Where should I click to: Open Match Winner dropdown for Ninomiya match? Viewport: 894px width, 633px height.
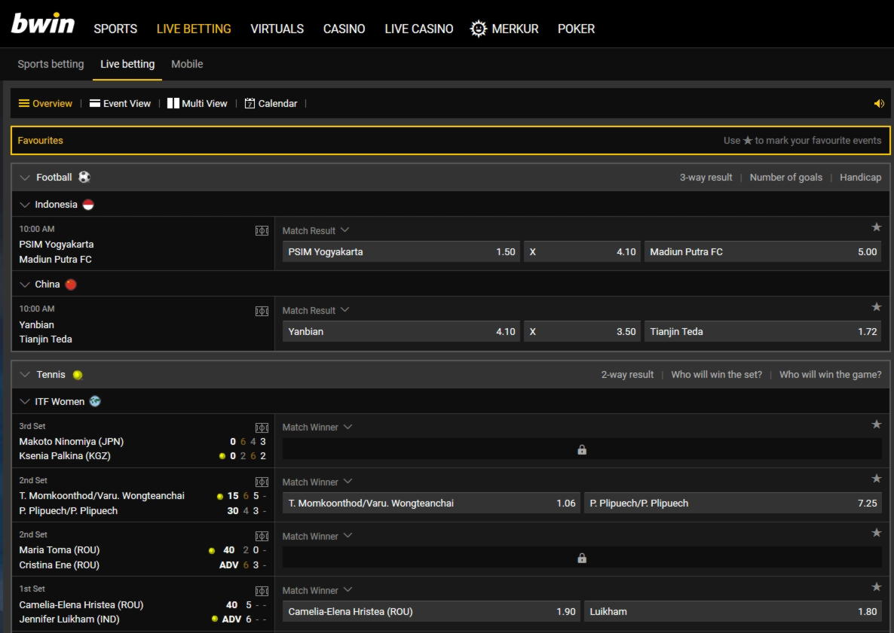(317, 427)
